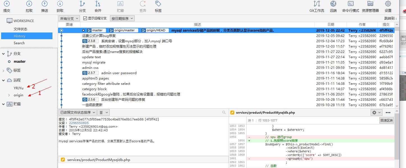Select the master branch in sidebar
Screen dimensions: 406x168
[20, 61]
